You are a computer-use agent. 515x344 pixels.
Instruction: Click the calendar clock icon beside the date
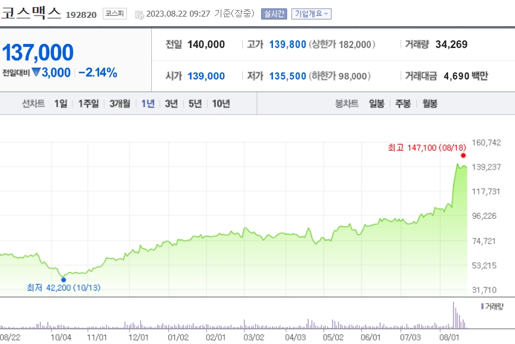[139, 14]
